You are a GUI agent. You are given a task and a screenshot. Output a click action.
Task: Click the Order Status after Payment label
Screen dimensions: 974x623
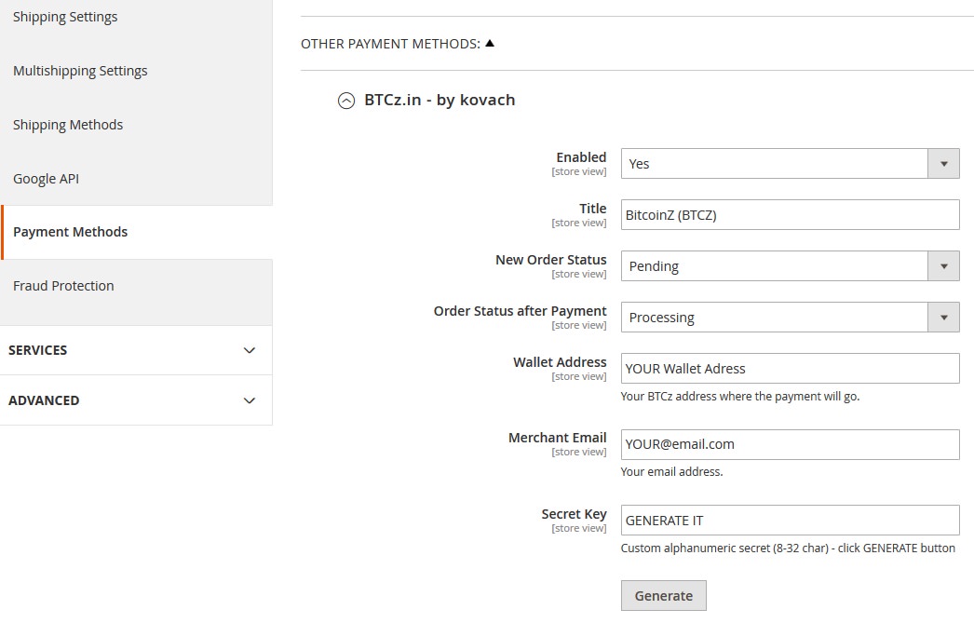click(x=520, y=311)
